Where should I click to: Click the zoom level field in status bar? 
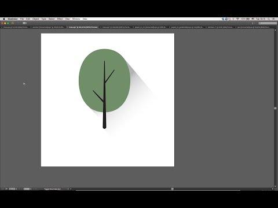click(x=12, y=189)
